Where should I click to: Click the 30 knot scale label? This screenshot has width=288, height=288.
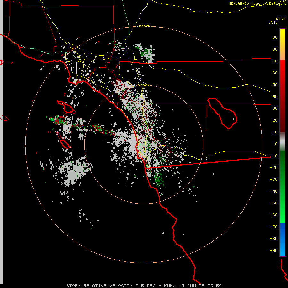coord(275,108)
